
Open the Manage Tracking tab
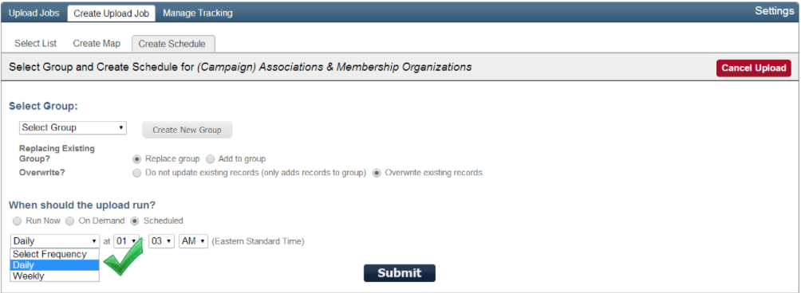pyautogui.click(x=198, y=13)
